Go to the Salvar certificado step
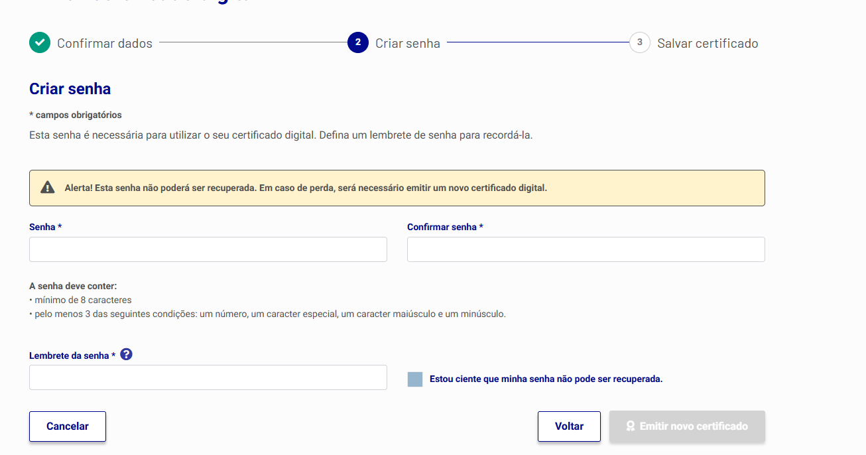 (708, 44)
